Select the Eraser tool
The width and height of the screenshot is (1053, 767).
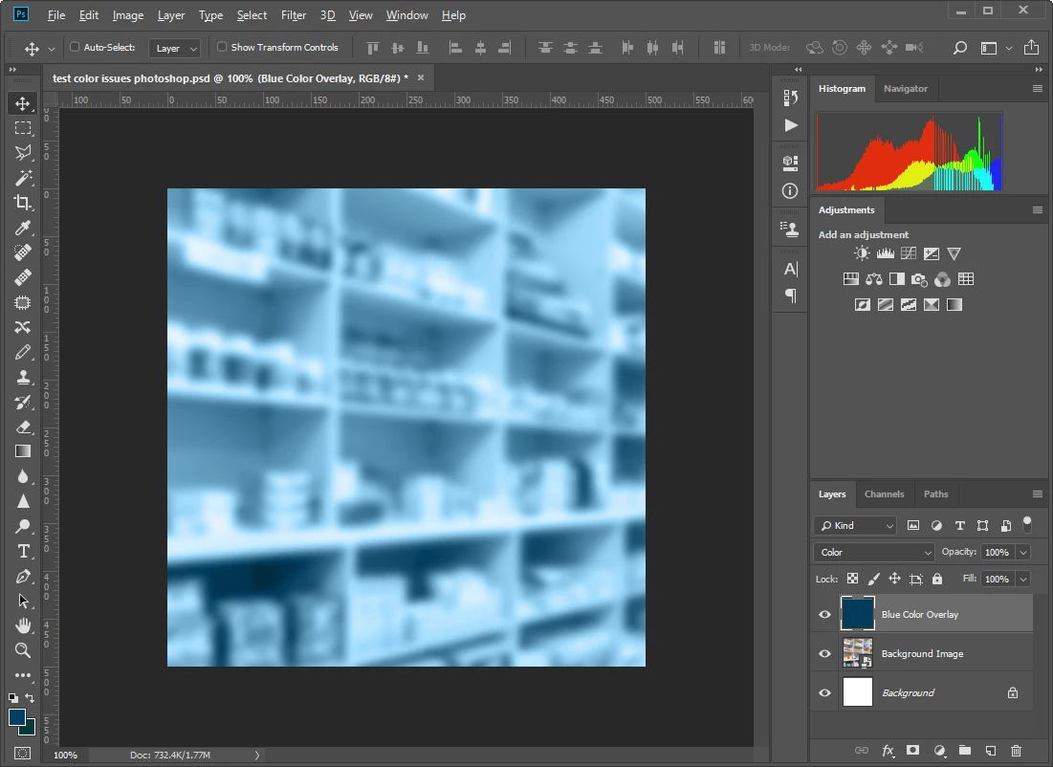[x=23, y=427]
